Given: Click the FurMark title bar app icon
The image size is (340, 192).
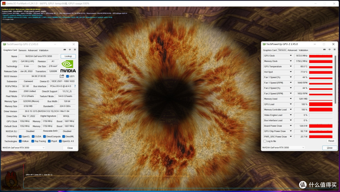Looking at the screenshot, I should point(4,3).
